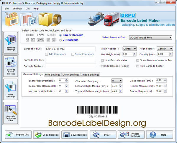
Task: Click the second linear barcode sample icon
Action: point(40,35)
